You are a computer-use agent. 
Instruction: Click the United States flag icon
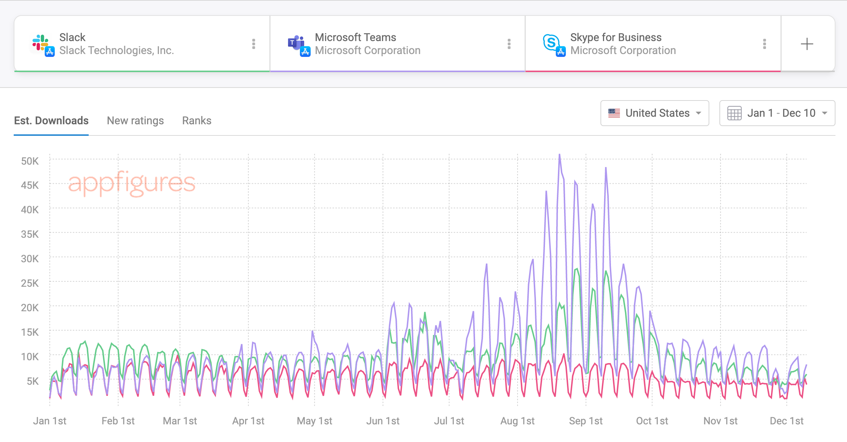[x=614, y=113]
